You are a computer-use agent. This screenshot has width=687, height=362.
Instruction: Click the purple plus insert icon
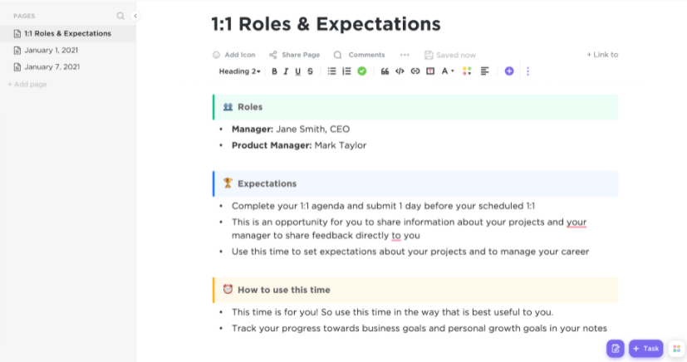509,71
